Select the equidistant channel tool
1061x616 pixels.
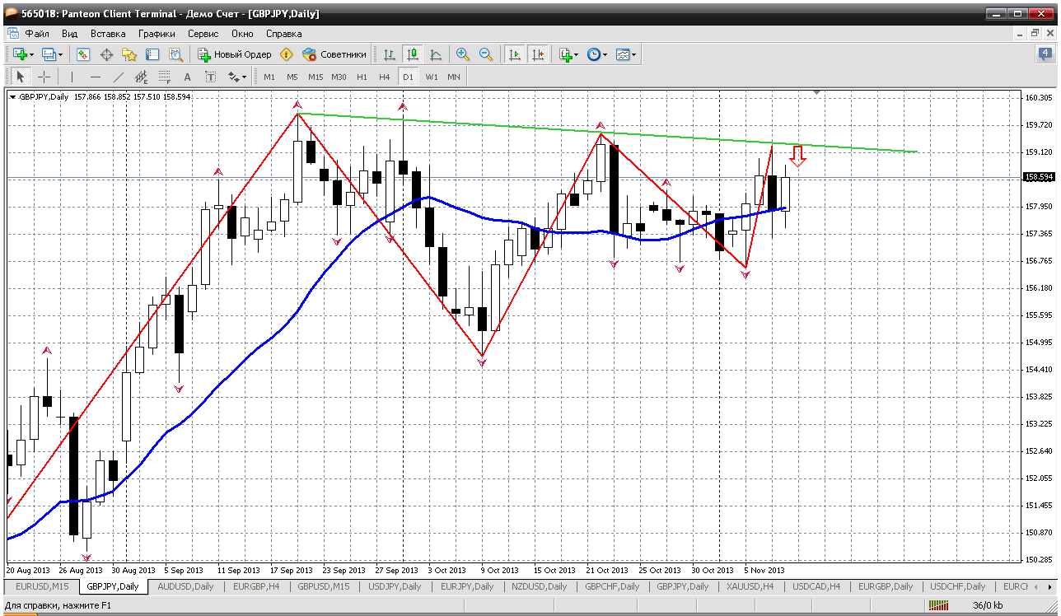(142, 77)
